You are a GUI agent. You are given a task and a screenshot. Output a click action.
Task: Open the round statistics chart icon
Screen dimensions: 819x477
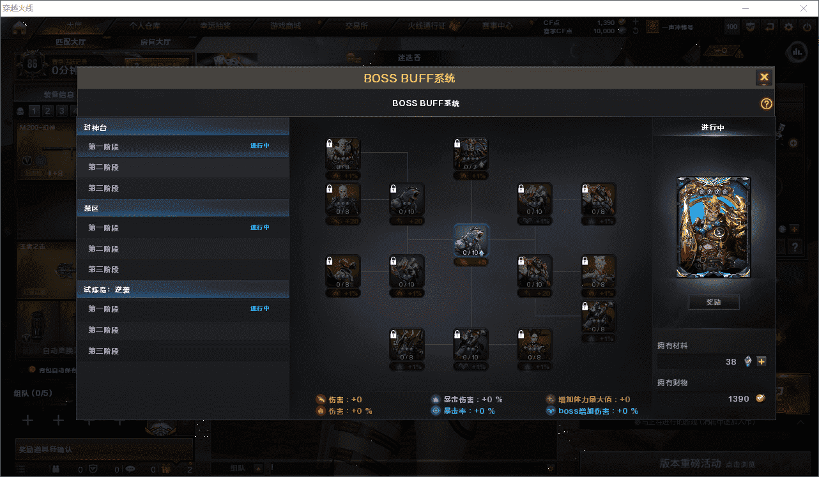tap(797, 50)
